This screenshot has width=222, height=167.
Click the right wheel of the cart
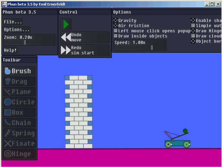[186, 144]
